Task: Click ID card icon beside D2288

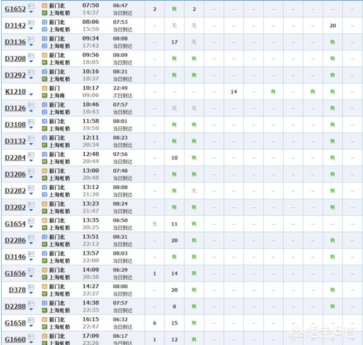Action: coord(31,303)
